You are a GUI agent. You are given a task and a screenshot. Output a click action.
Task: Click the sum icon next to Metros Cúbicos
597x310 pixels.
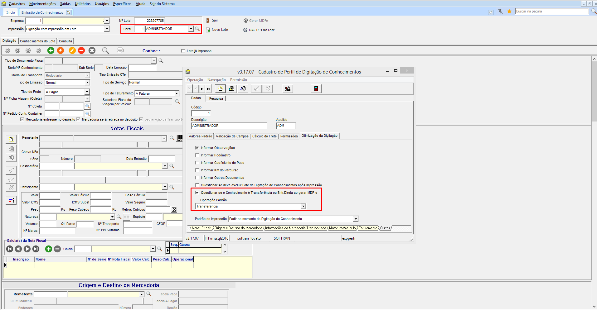point(174,209)
